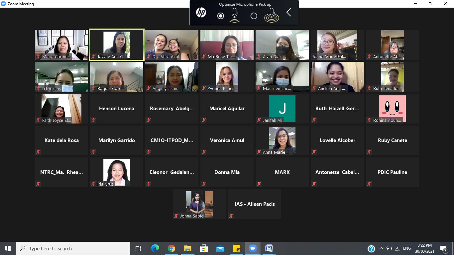The image size is (454, 255).
Task: Select Faith Joyce video tile
Action: (x=61, y=109)
